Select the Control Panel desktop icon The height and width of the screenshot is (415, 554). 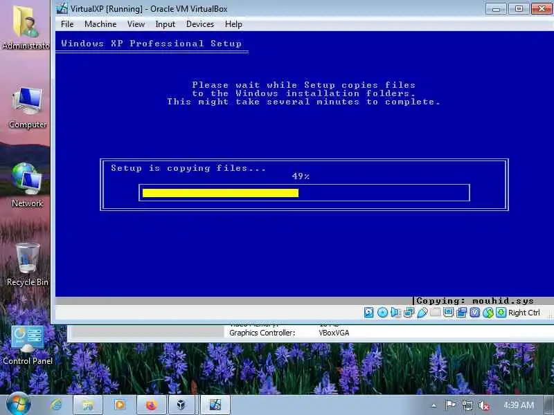coord(28,345)
